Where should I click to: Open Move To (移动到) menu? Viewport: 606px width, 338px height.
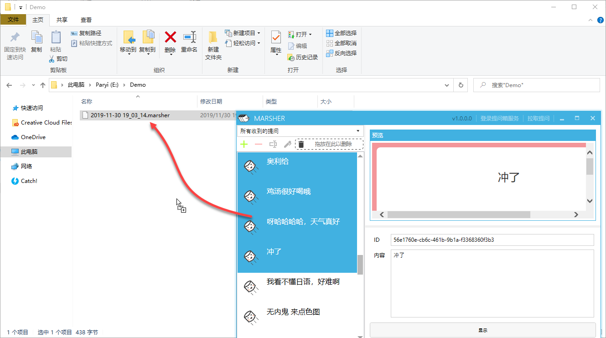[x=128, y=43]
